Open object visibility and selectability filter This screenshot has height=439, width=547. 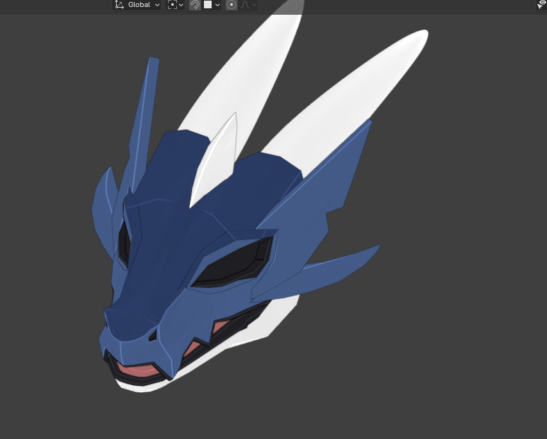tap(542, 4)
